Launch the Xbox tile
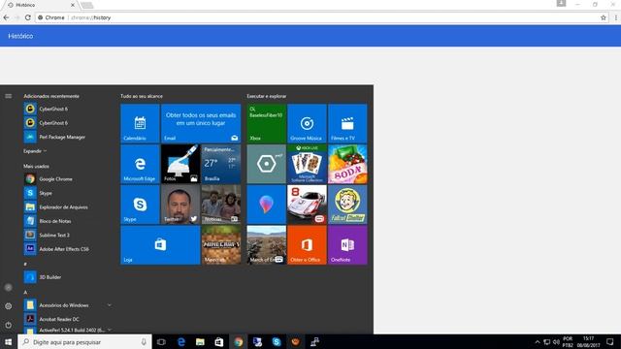 266,123
